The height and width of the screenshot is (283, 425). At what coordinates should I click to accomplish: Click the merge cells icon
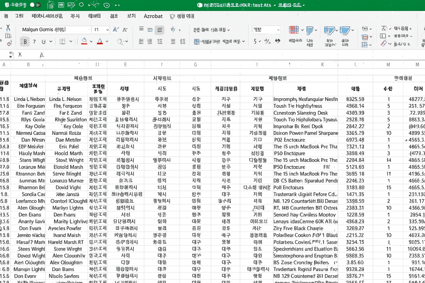click(x=197, y=42)
